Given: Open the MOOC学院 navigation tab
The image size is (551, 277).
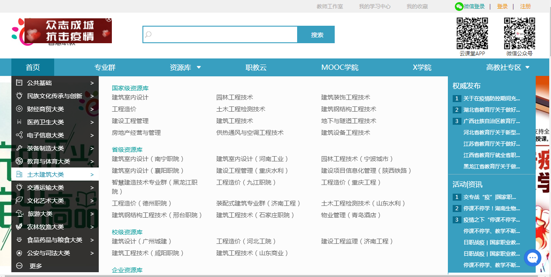Looking at the screenshot, I should 340,68.
